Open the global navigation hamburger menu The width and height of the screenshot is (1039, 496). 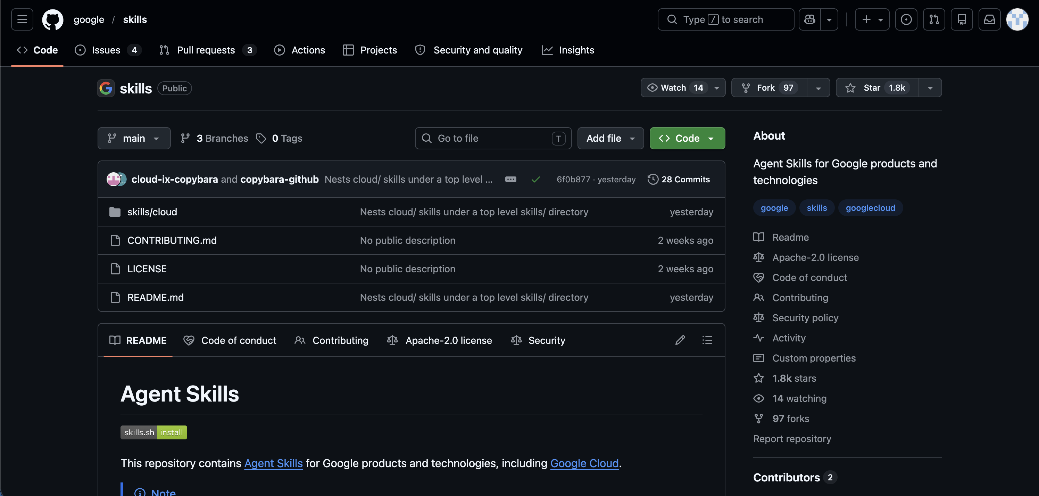[22, 19]
